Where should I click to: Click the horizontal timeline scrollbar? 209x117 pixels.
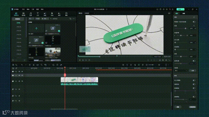[64, 109]
